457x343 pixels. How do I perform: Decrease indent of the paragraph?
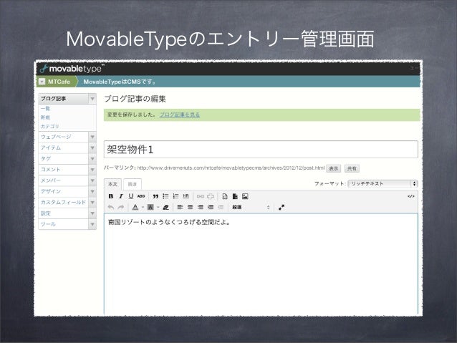221,207
